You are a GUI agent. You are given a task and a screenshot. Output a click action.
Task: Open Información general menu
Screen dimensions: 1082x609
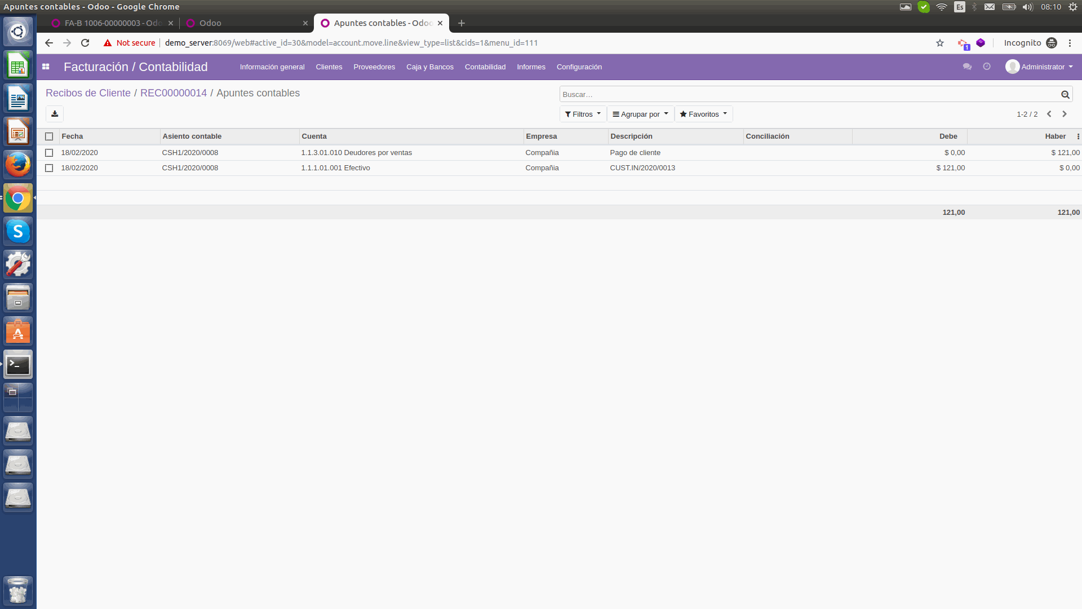coord(272,67)
